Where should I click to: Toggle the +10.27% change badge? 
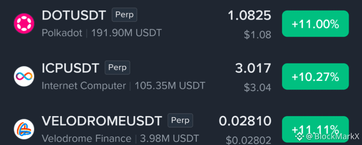pos(315,77)
